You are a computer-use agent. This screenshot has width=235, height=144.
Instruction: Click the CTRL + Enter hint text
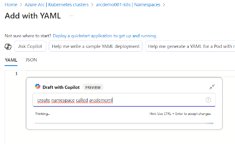point(180,114)
